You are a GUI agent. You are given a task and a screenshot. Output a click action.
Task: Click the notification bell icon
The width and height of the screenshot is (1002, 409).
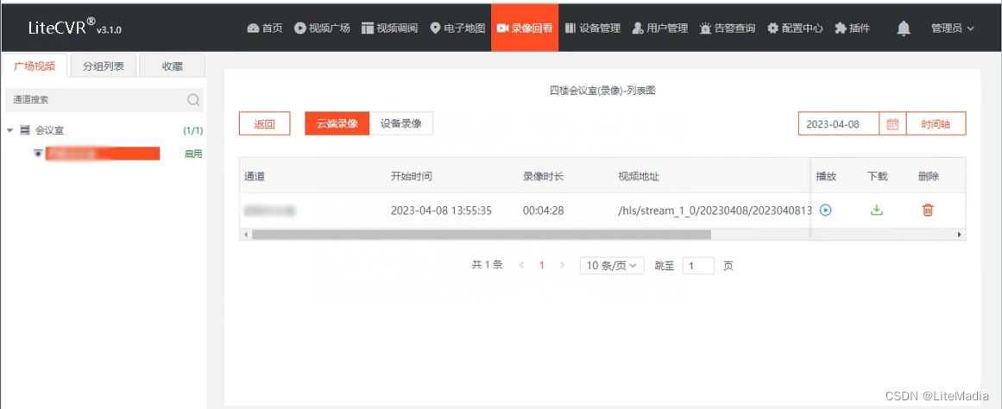pos(904,28)
